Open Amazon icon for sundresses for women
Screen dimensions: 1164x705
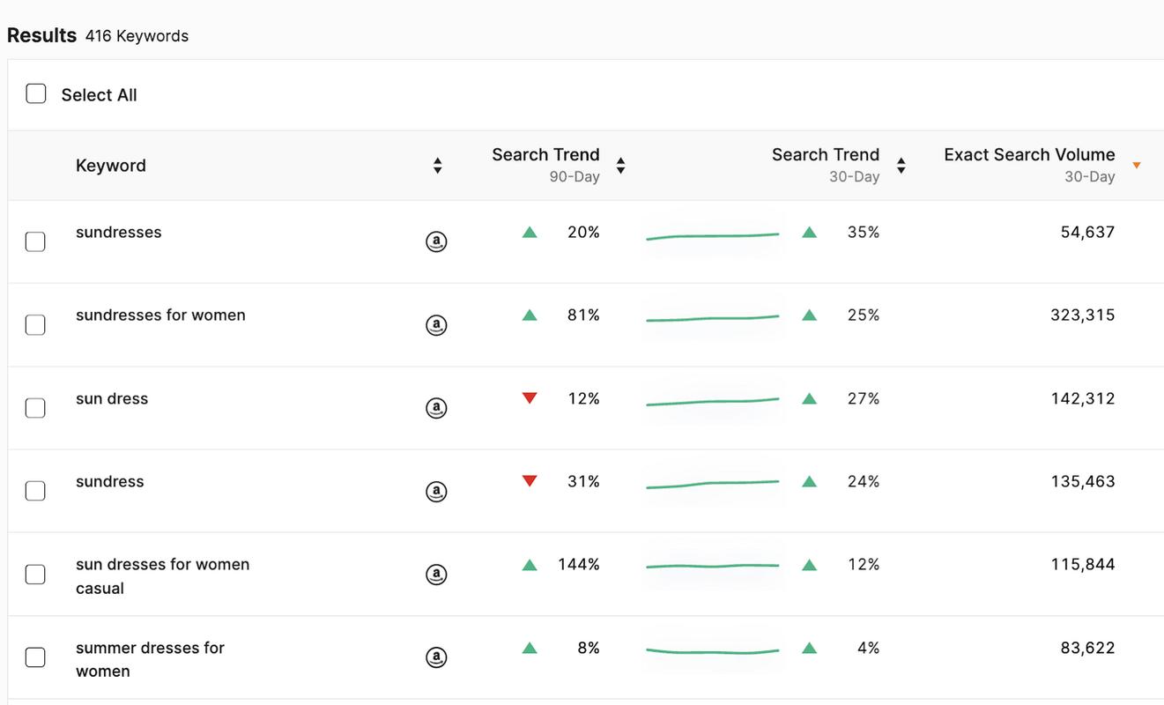(436, 325)
